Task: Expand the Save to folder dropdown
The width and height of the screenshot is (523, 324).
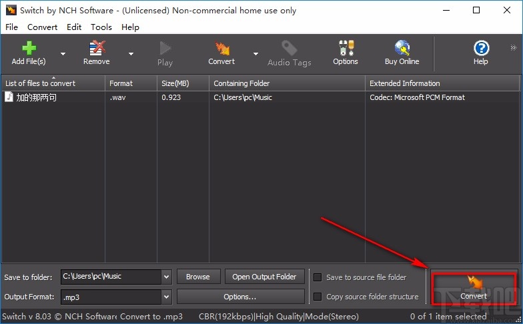Action: pos(167,277)
